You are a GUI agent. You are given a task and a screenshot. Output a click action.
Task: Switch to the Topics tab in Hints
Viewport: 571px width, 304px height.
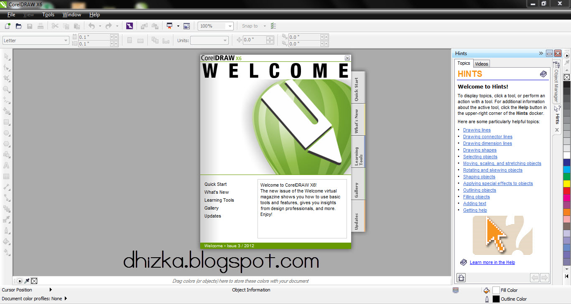464,63
